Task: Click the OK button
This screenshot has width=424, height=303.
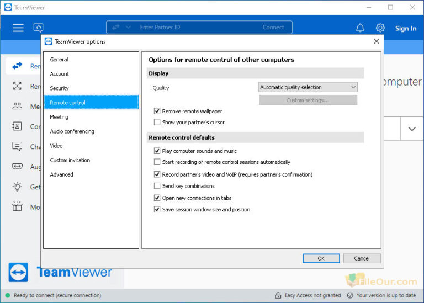Action: click(321, 258)
